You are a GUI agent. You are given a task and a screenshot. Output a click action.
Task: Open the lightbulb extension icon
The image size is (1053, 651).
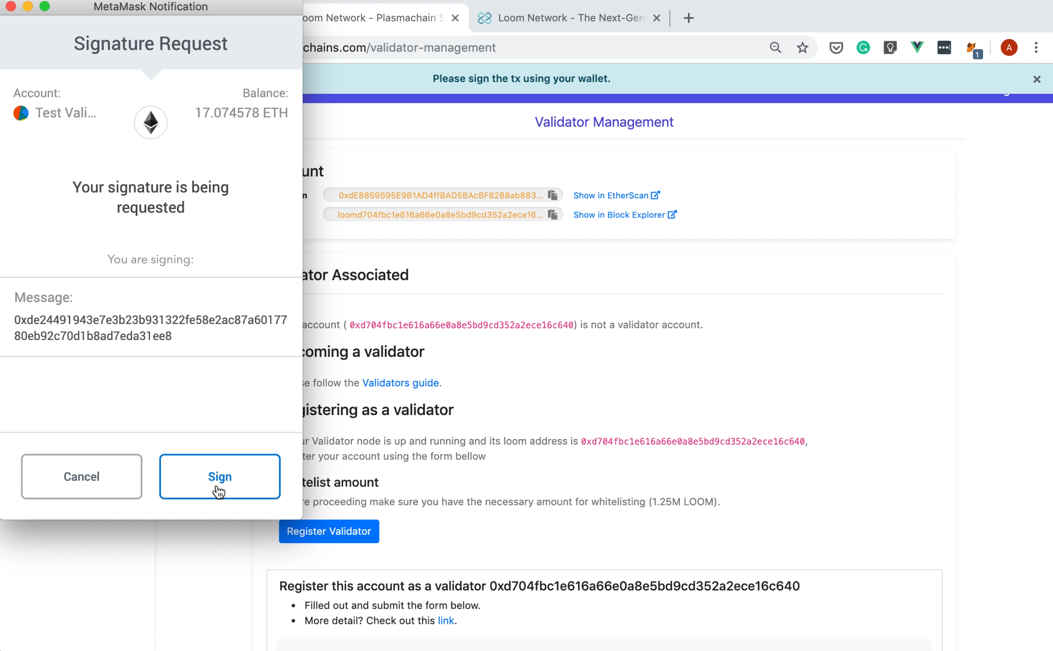click(x=890, y=47)
